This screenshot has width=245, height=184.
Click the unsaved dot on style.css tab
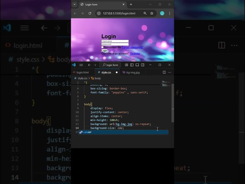(116, 72)
